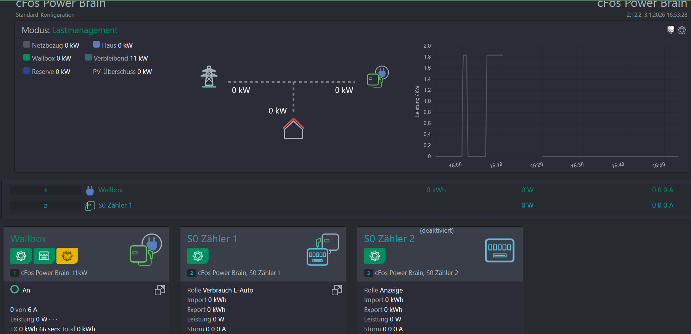Open the yellow charging rules icon
Screen dimensions: 691x334
coord(67,256)
